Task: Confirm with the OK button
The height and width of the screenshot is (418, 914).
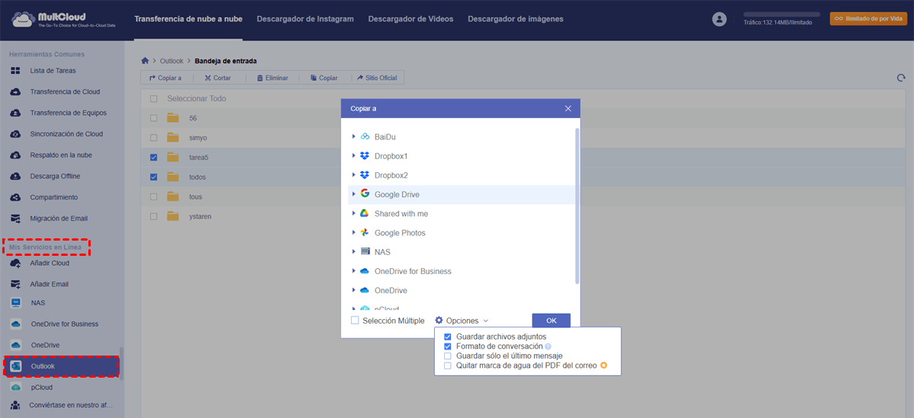Action: click(x=551, y=321)
